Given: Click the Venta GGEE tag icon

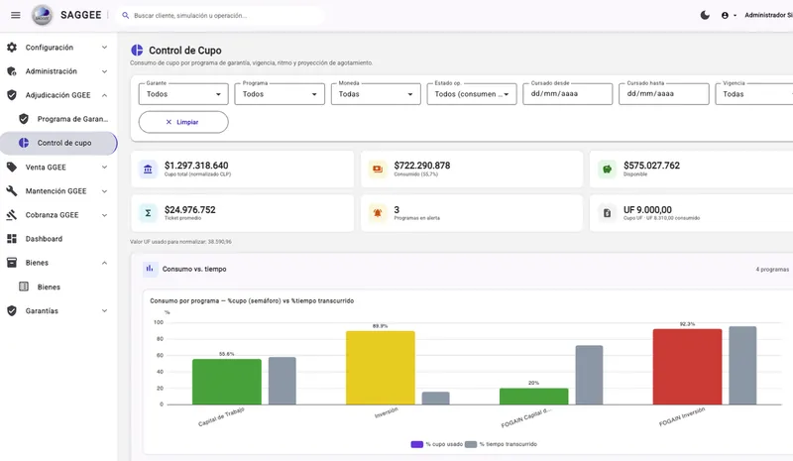Looking at the screenshot, I should coord(12,167).
